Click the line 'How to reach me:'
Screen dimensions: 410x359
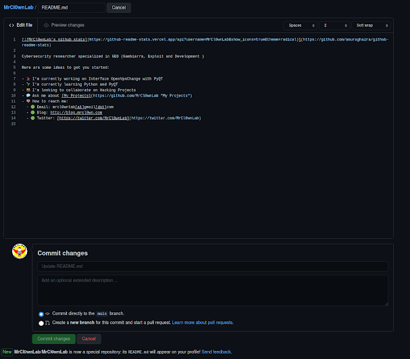(45, 101)
